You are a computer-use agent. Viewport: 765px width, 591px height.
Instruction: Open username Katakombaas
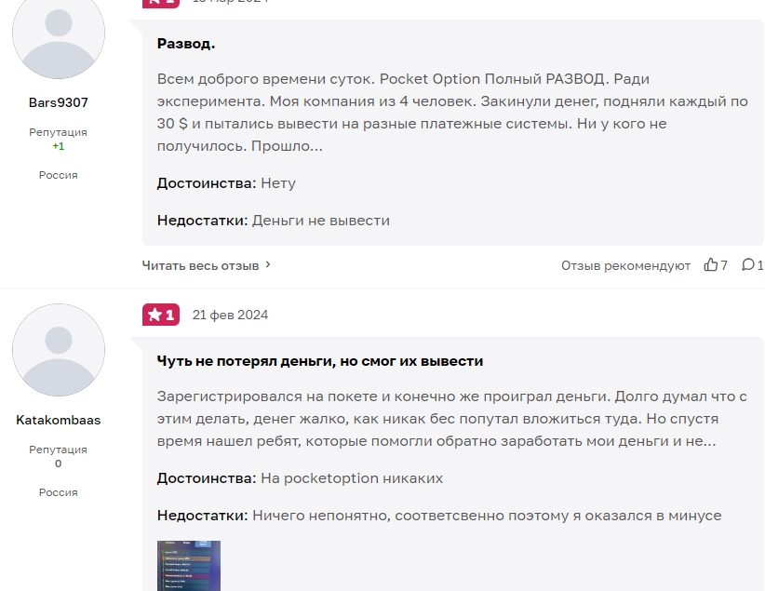[59, 420]
